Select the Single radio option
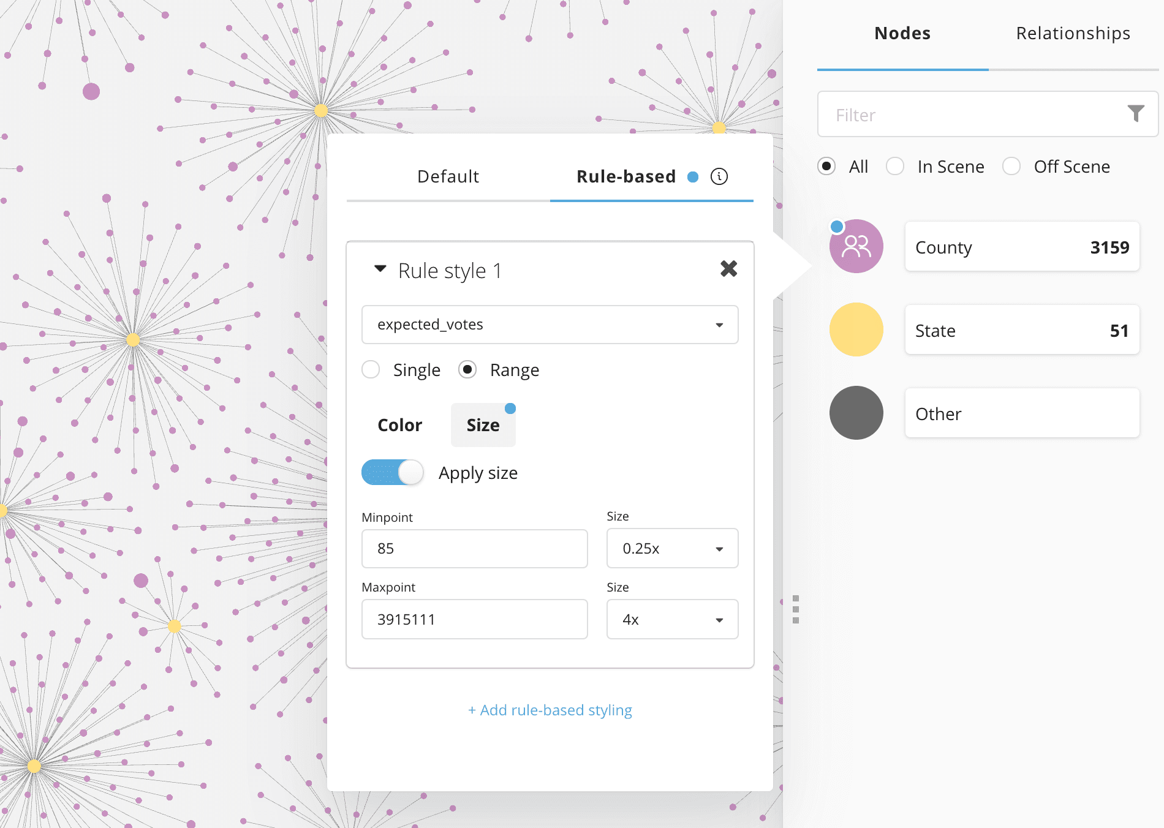This screenshot has width=1164, height=828. [x=371, y=370]
